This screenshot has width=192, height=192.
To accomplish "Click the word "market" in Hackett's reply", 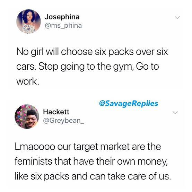I will click(x=115, y=147).
